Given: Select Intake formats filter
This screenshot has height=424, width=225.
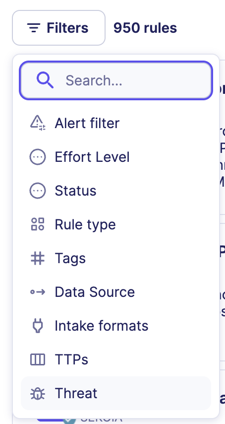Looking at the screenshot, I should [x=116, y=326].
